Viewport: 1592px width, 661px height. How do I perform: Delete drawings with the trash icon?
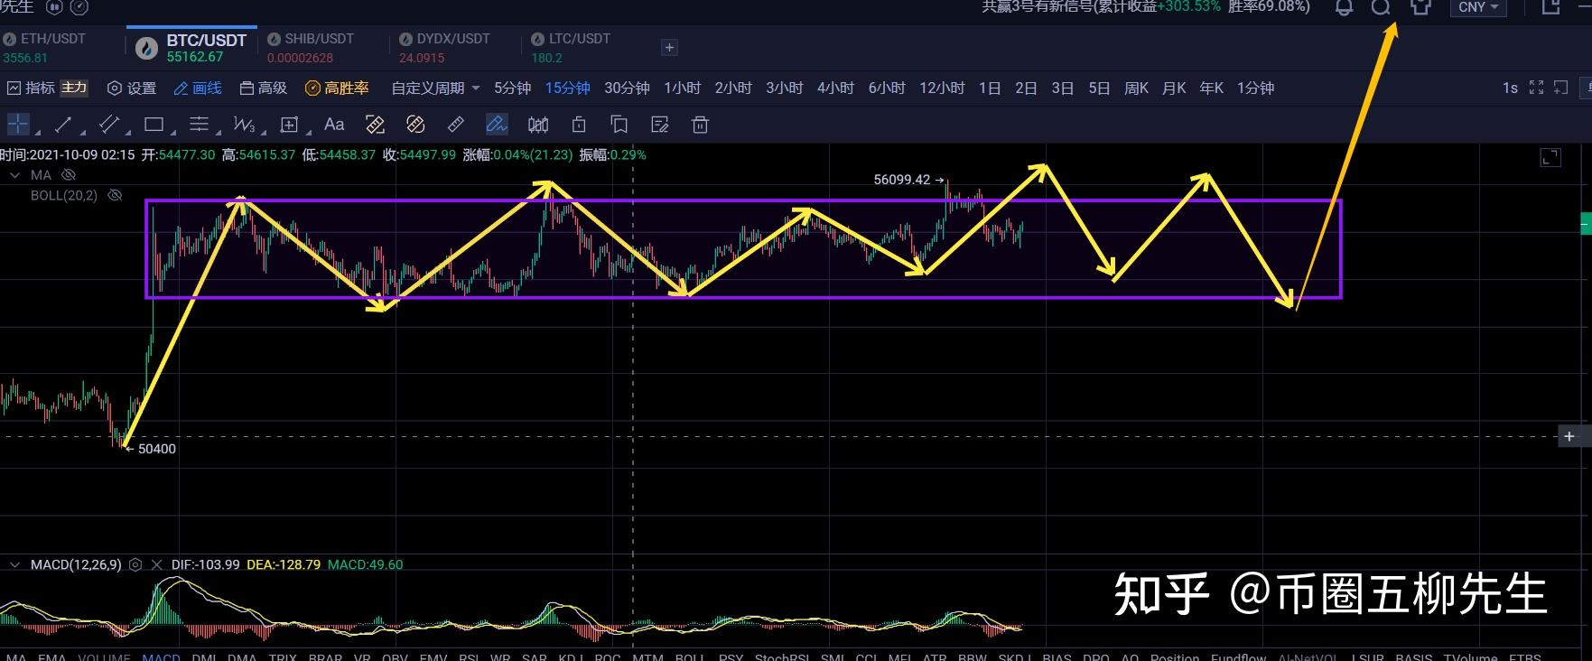[700, 125]
